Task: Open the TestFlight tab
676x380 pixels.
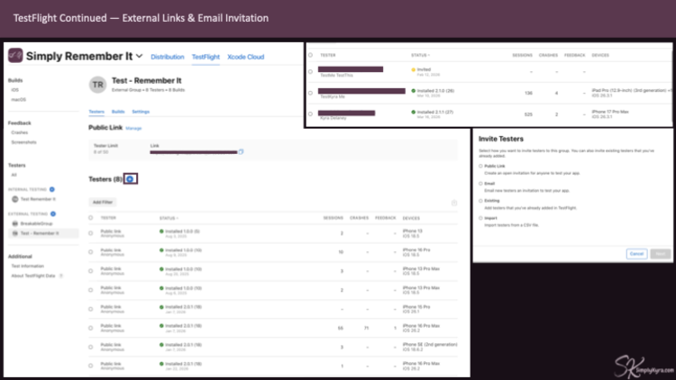Action: coord(206,57)
